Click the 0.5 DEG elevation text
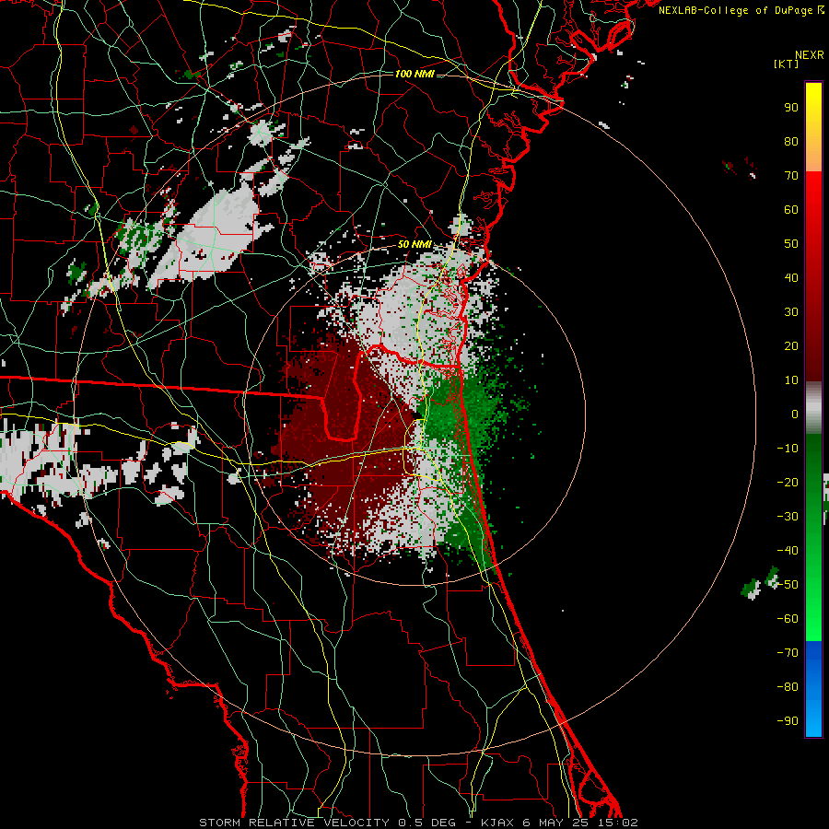The height and width of the screenshot is (829, 829). coord(426,823)
